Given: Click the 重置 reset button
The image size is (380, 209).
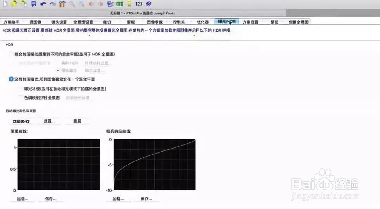Looking at the screenshot, I should (x=77, y=121).
